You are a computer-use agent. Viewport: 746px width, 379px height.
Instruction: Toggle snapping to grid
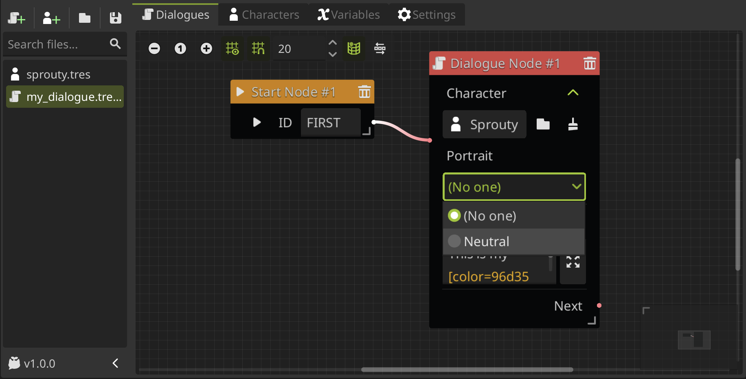(x=258, y=48)
